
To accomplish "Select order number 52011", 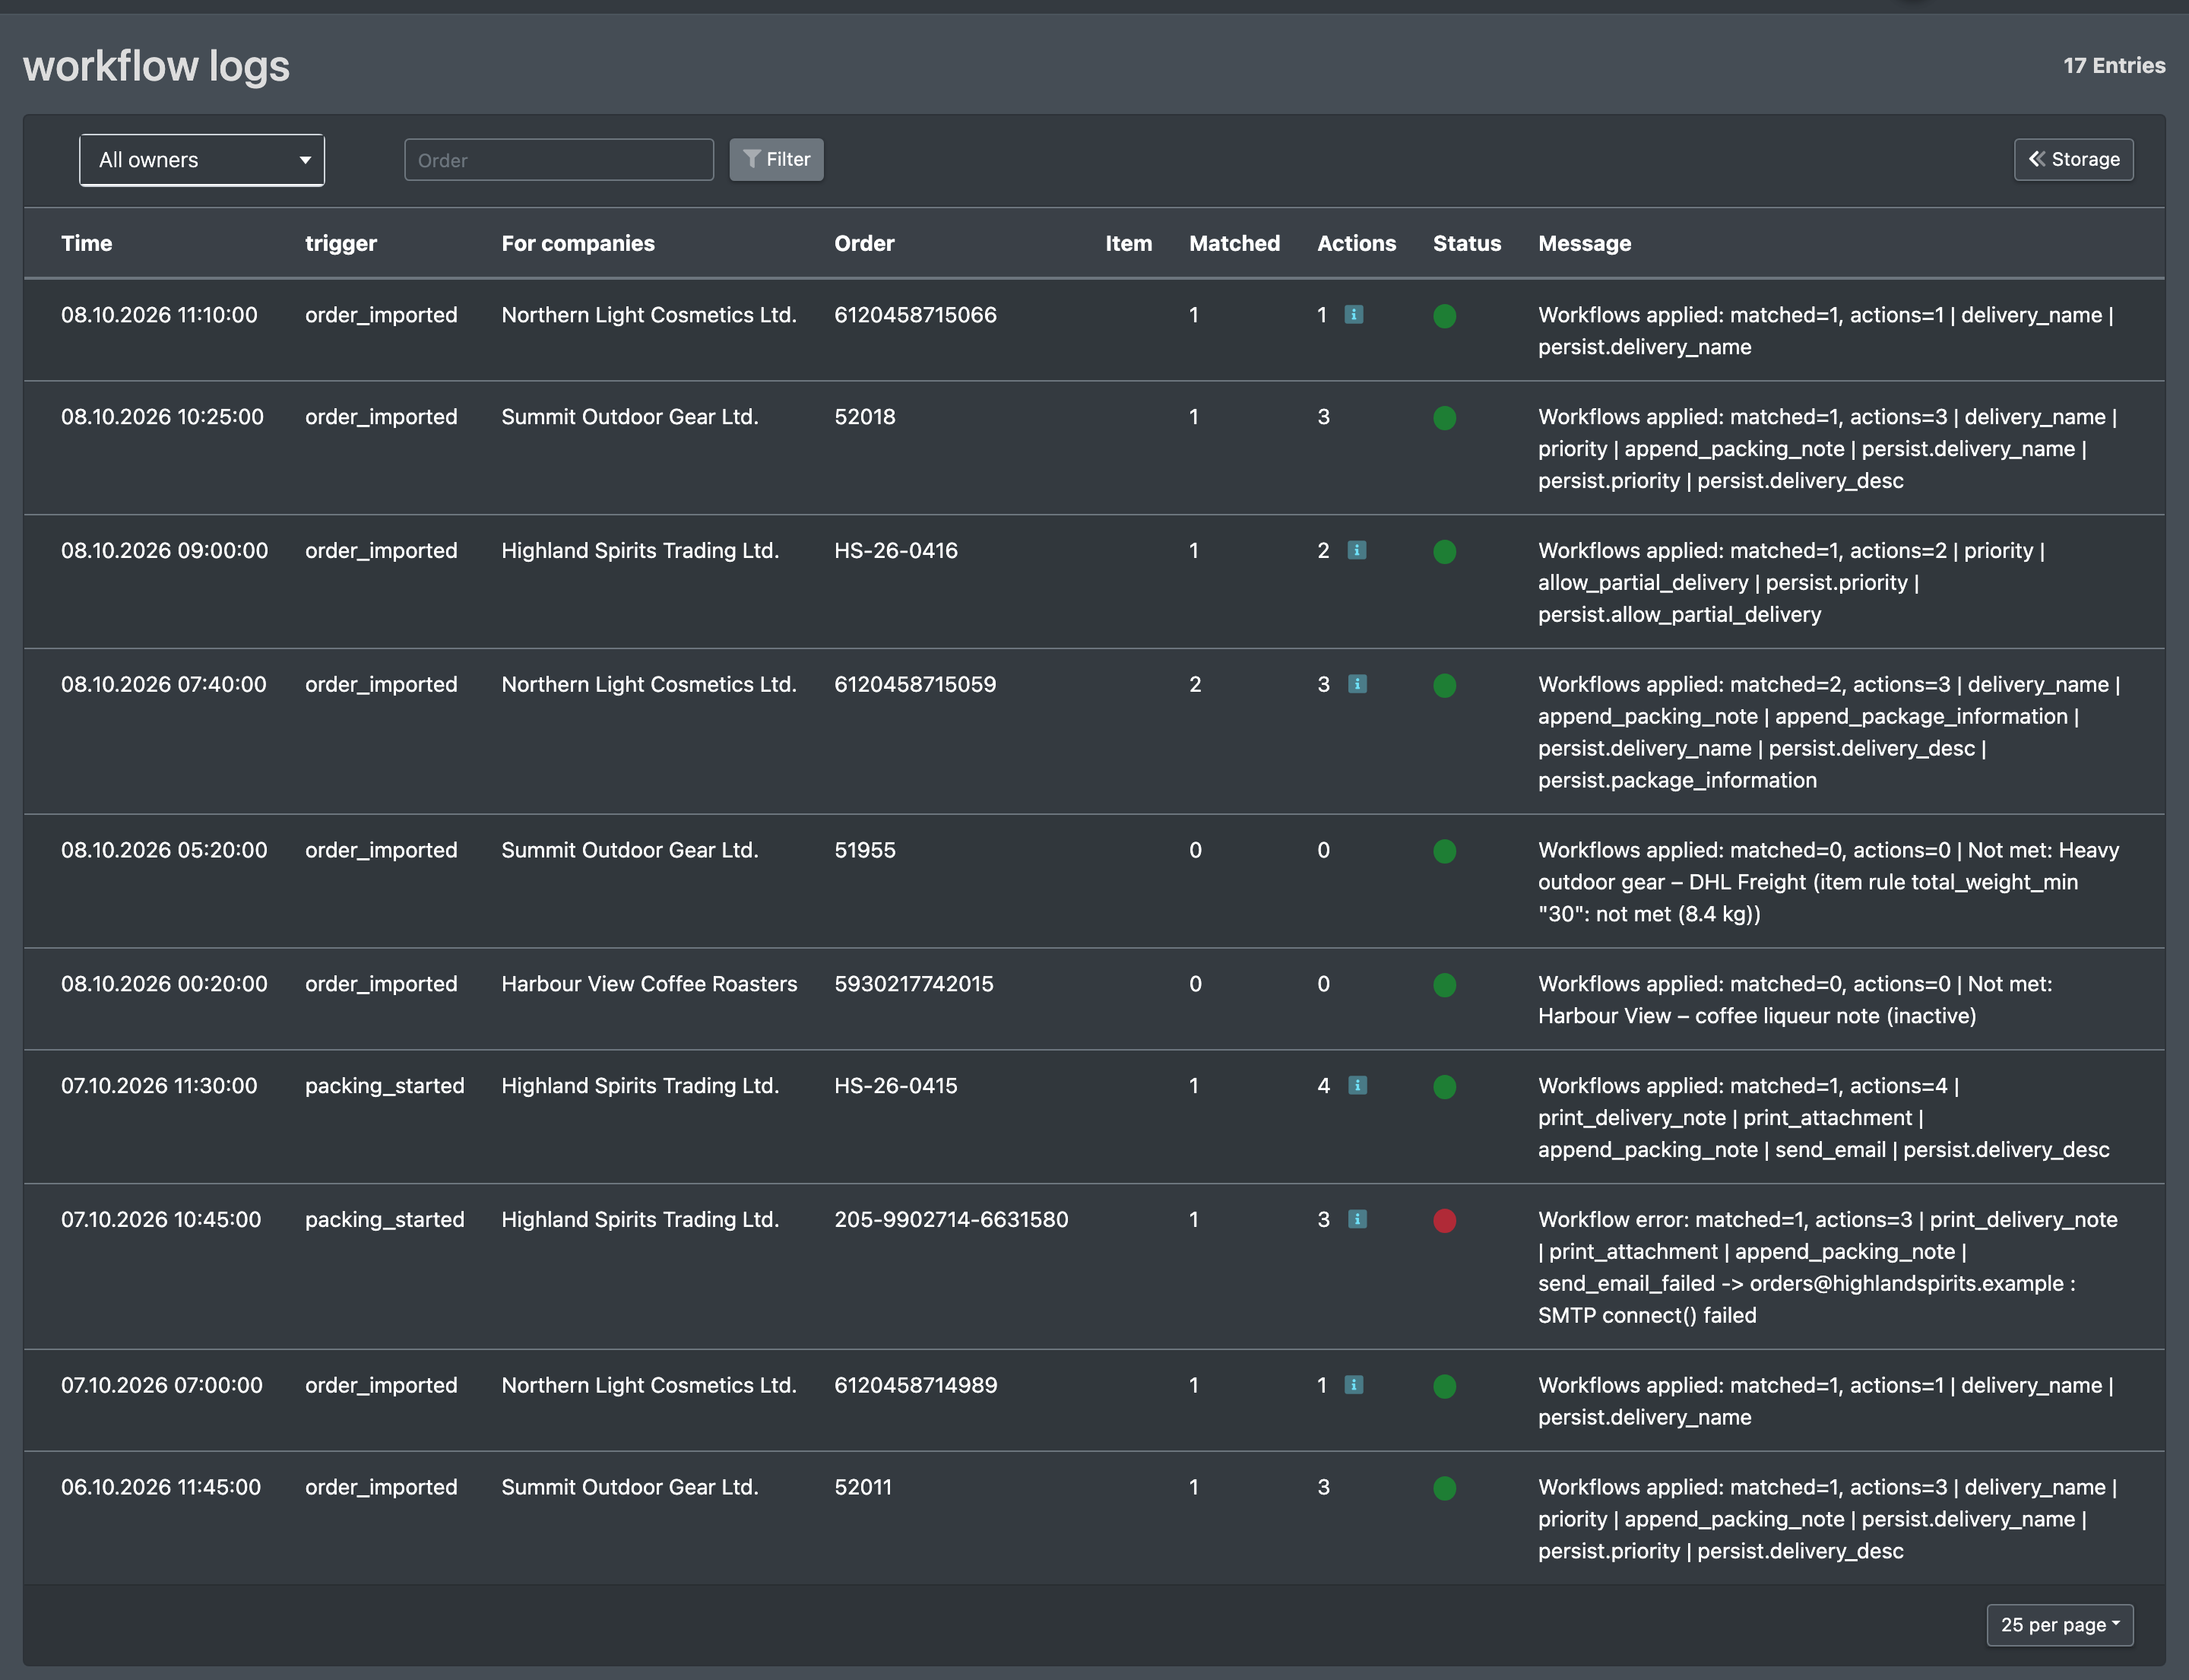I will click(x=863, y=1487).
